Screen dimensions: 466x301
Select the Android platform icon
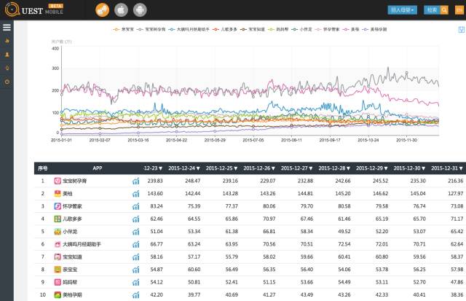pos(140,10)
